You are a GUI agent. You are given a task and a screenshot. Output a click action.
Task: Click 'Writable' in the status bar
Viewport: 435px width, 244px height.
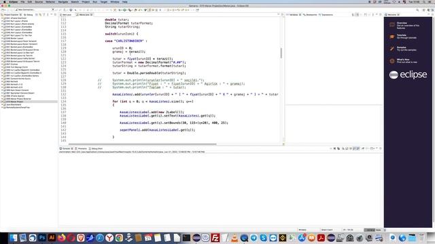pos(302,230)
